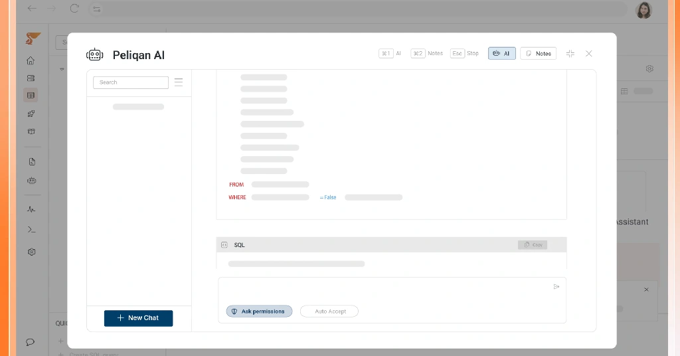The image size is (680, 356).
Task: Go forward with the browser forward arrow
Action: [52, 8]
